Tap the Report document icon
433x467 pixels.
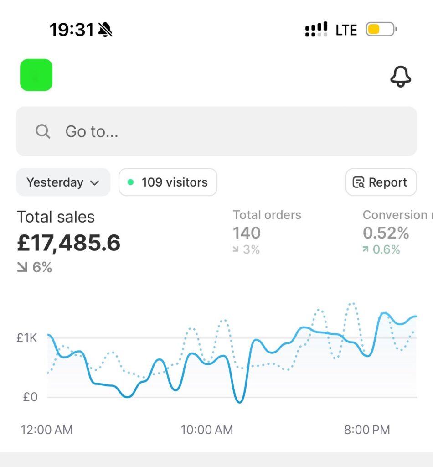359,182
